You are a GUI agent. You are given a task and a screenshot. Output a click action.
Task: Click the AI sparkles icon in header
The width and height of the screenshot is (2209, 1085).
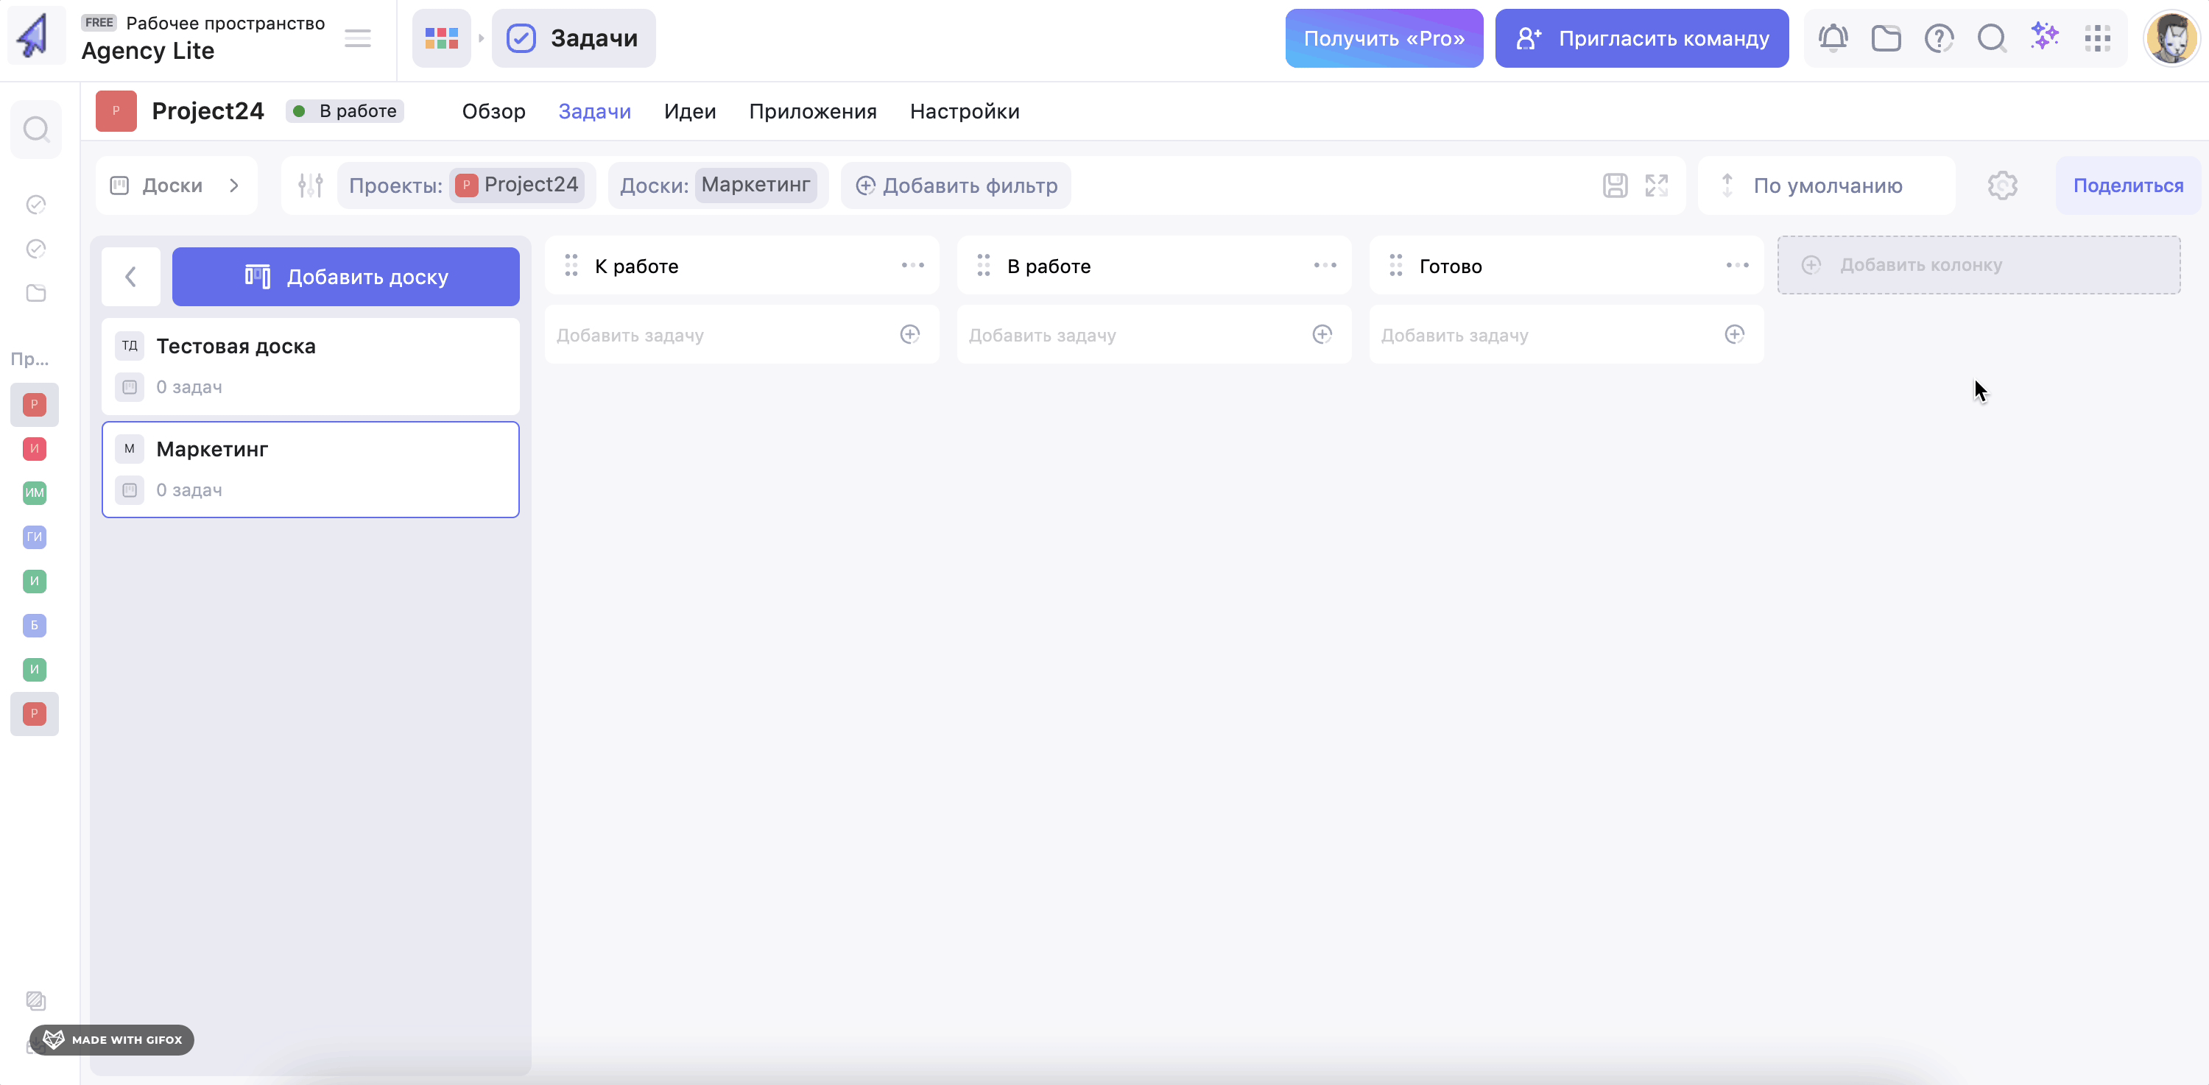click(2044, 37)
